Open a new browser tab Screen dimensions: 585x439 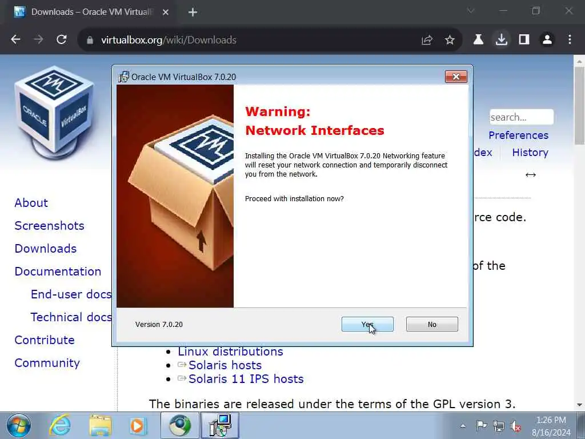193,13
